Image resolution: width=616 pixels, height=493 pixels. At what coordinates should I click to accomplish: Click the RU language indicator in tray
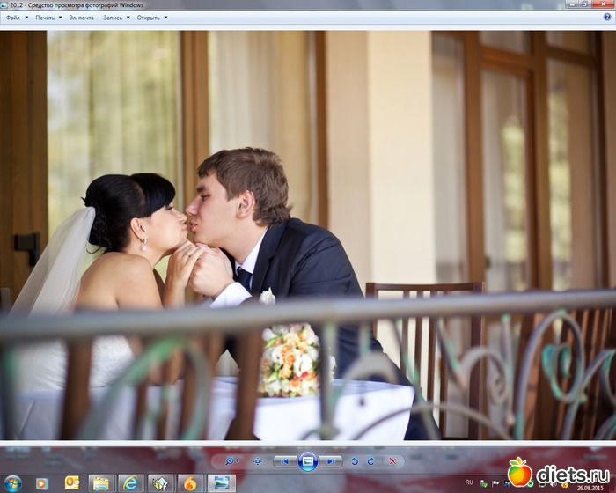(x=468, y=482)
